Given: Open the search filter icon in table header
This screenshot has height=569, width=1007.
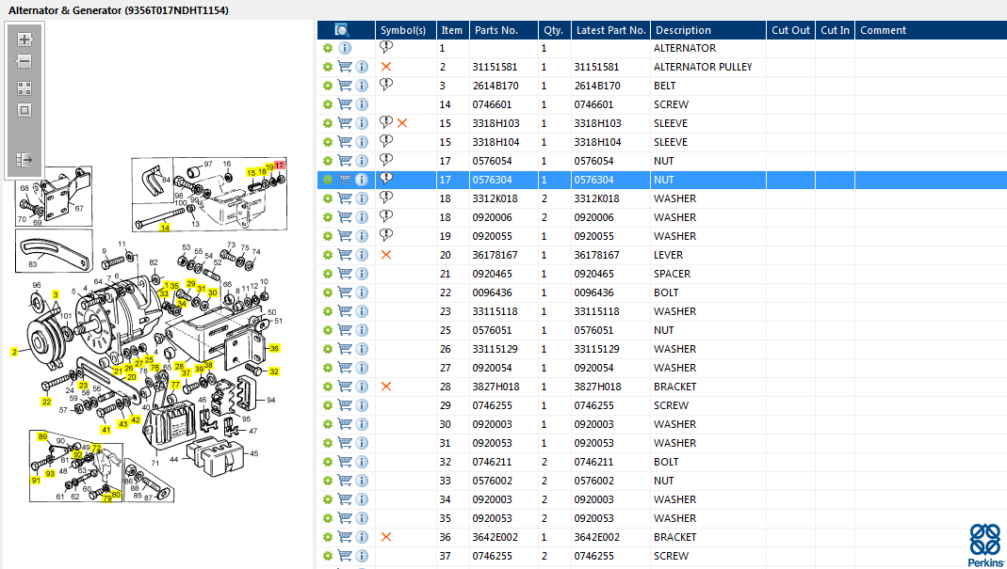Looking at the screenshot, I should tap(342, 30).
